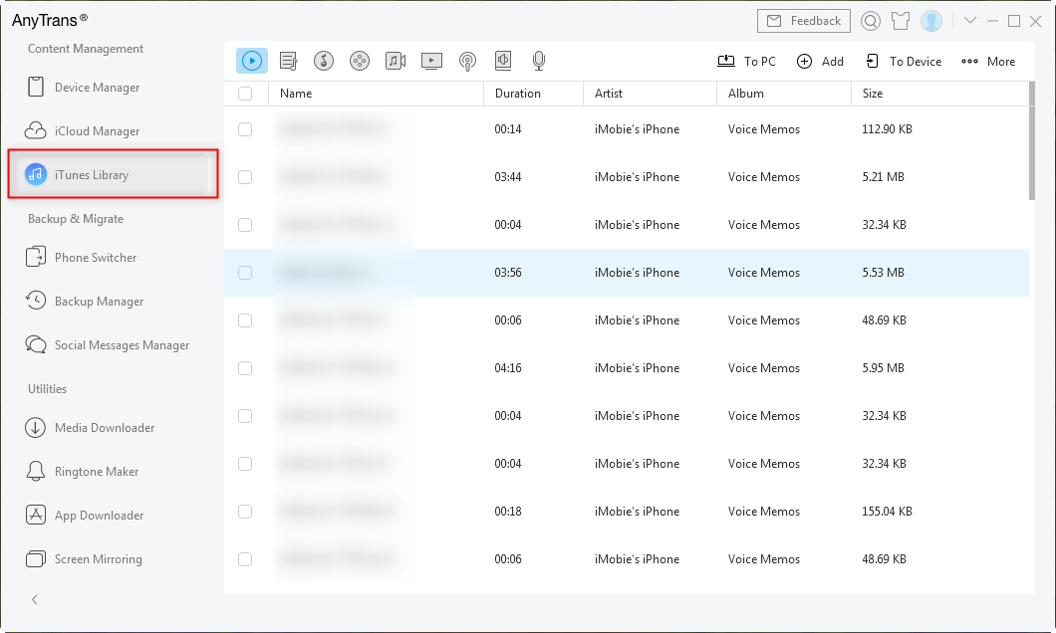
Task: Open the Audiobooks category icon
Action: (x=503, y=62)
